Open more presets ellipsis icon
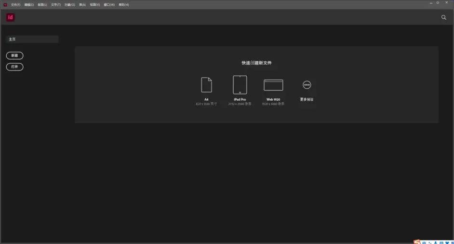The image size is (454, 244). point(307,85)
